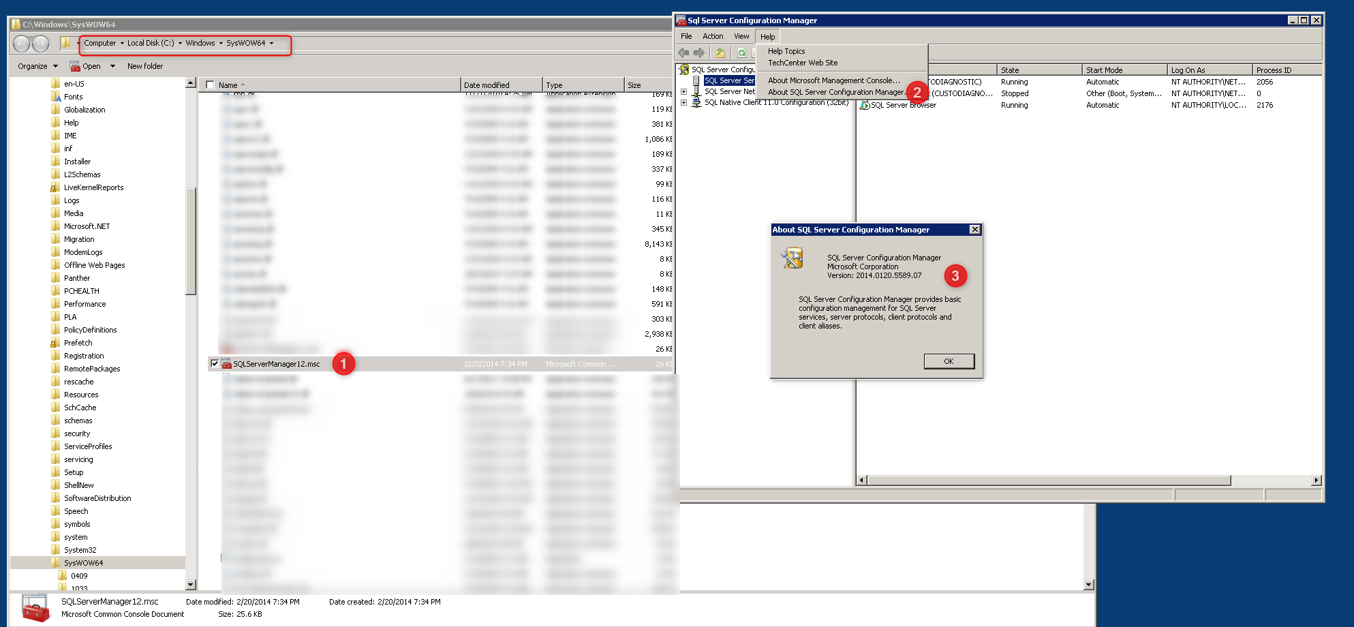Sort files by Date modified column
This screenshot has width=1354, height=627.
(502, 85)
